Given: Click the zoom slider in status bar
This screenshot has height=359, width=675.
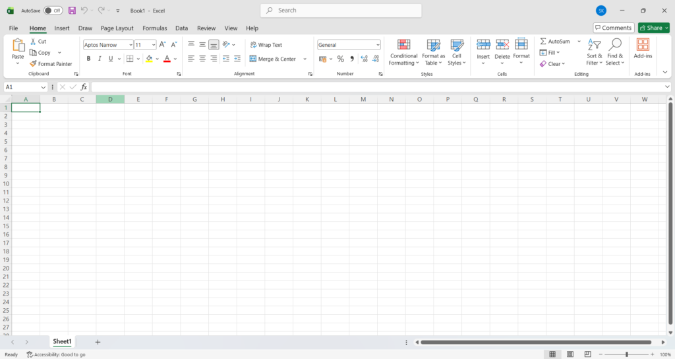Looking at the screenshot, I should pos(626,354).
